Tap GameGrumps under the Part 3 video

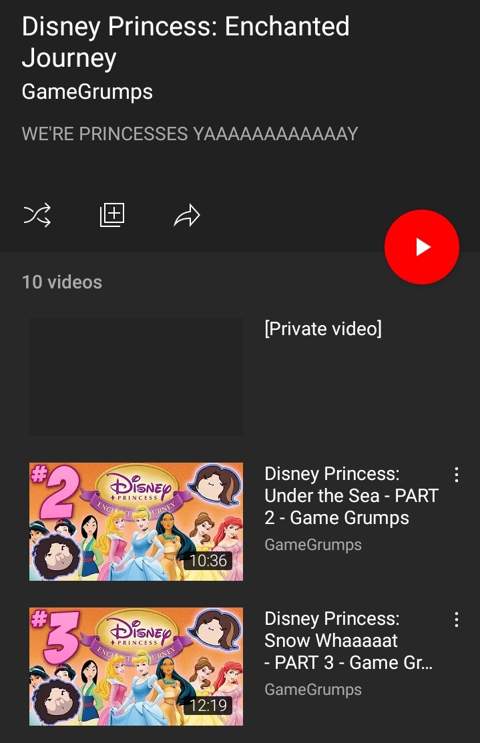(x=313, y=690)
